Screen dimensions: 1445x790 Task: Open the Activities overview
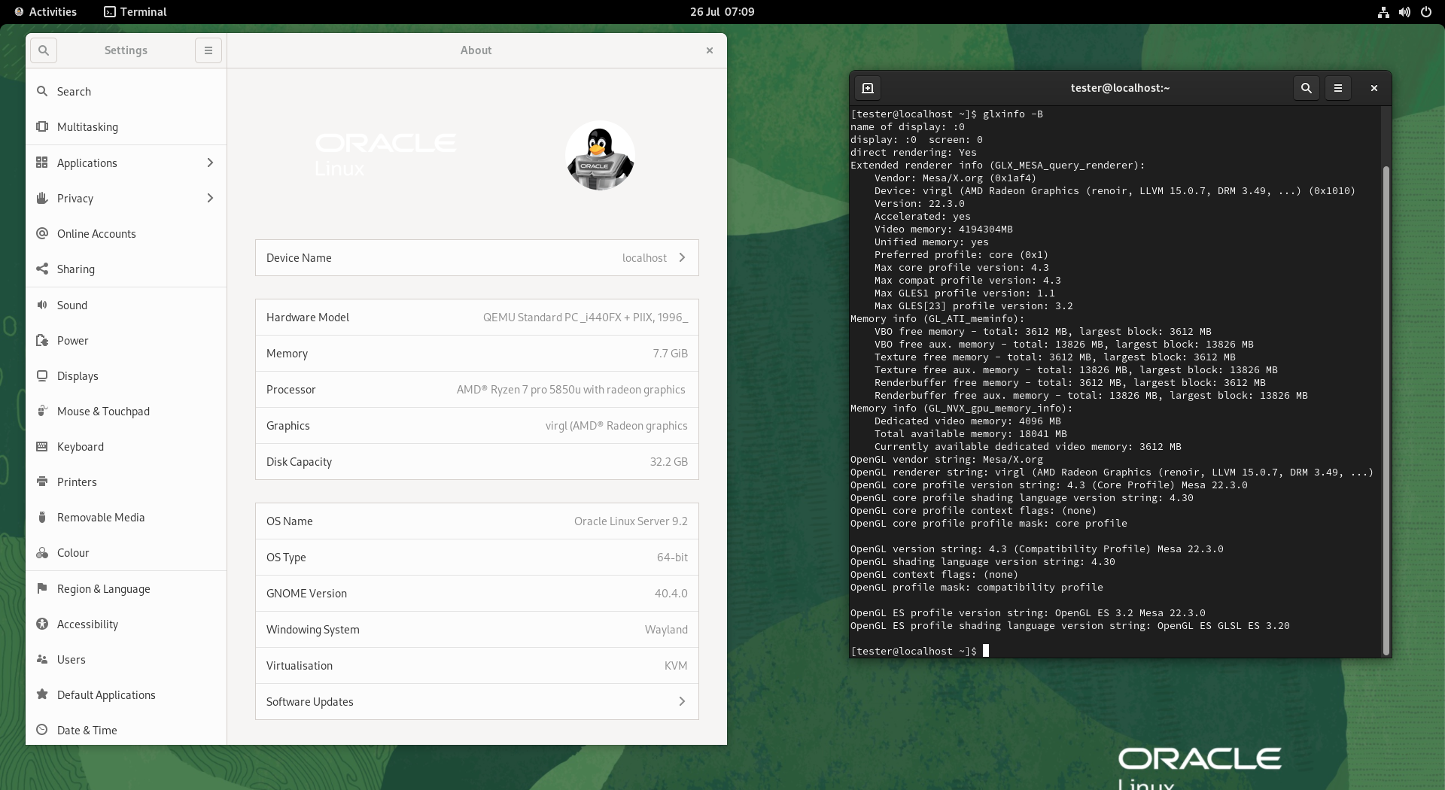tap(45, 12)
